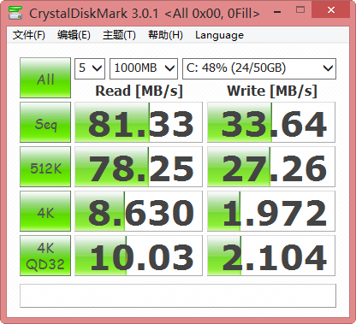
Task: Open the 帮助(H) menu
Action: 165,35
